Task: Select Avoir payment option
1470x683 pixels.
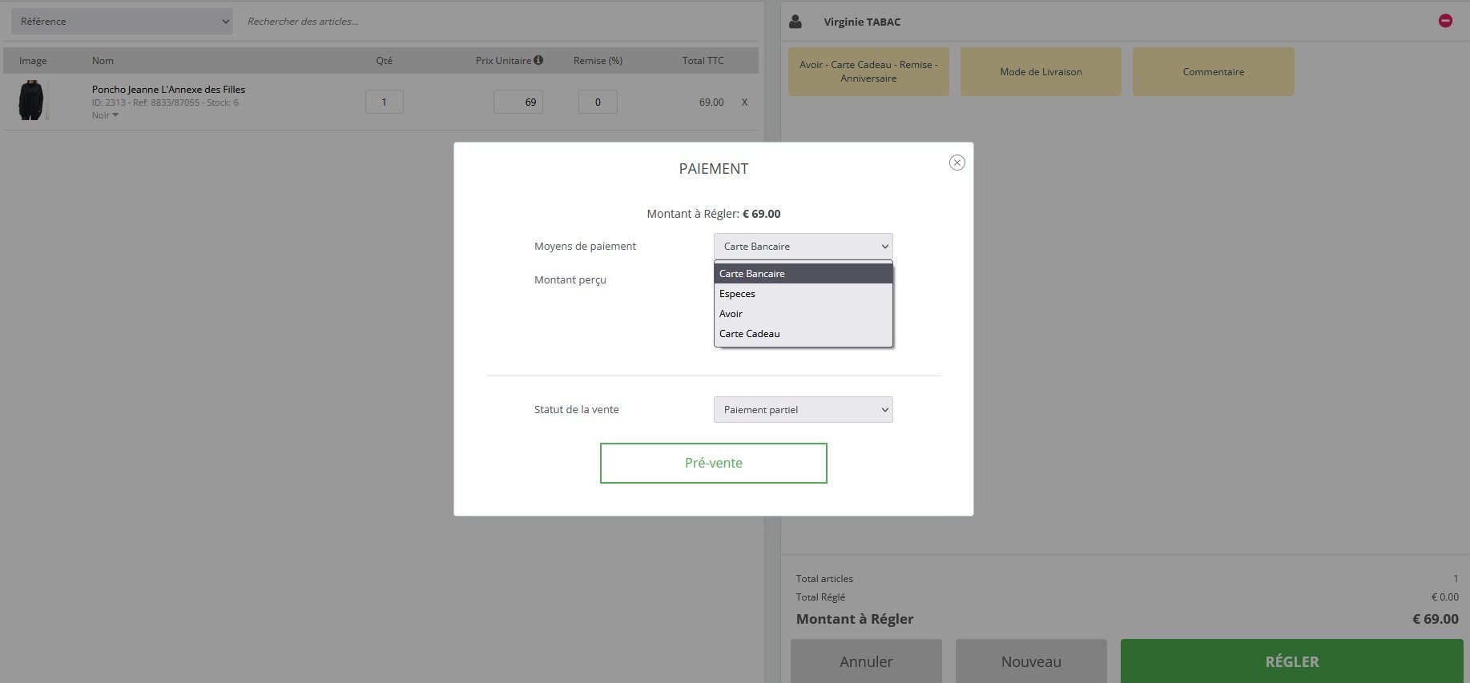Action: (803, 314)
